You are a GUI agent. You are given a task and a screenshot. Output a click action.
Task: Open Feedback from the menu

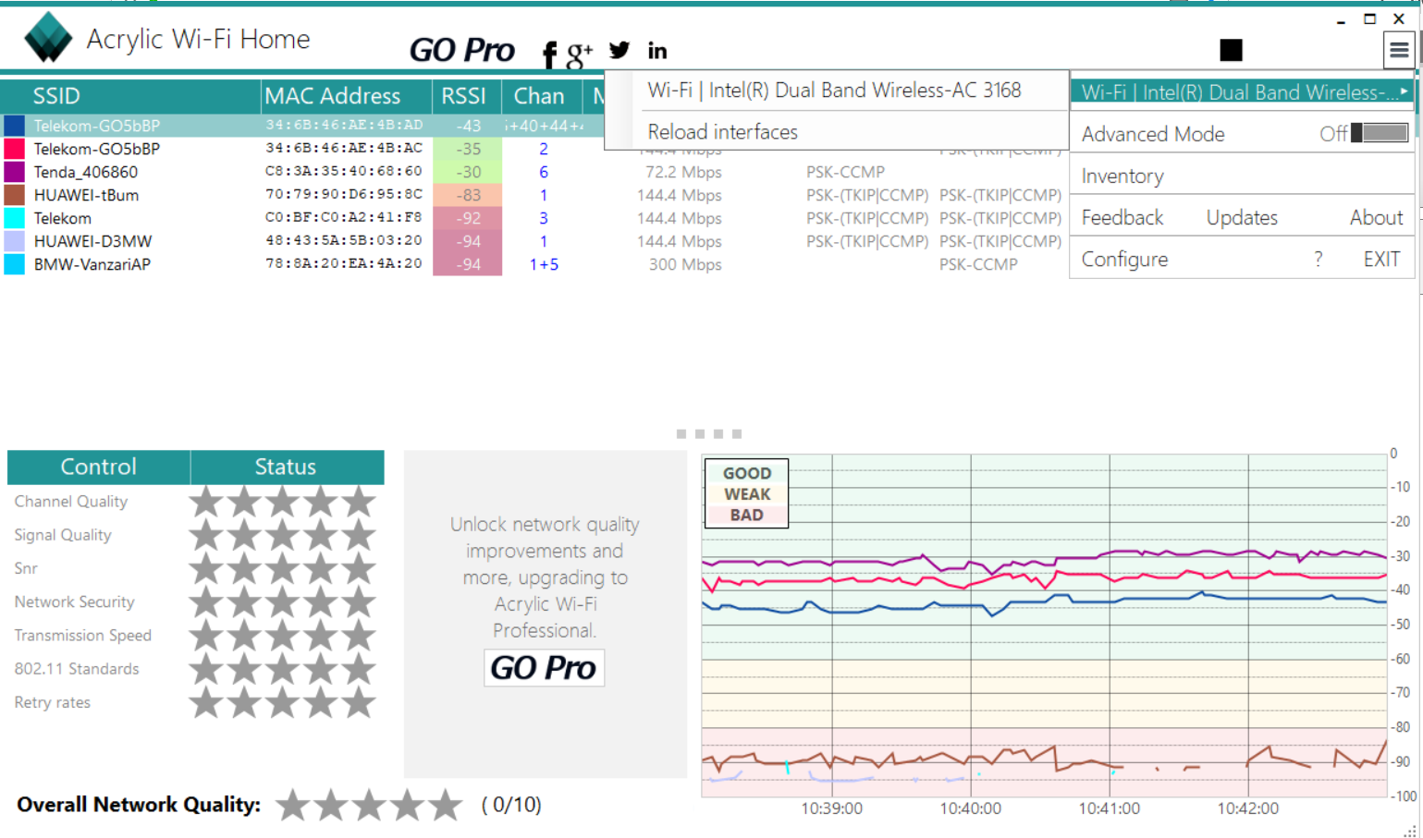click(x=1122, y=217)
